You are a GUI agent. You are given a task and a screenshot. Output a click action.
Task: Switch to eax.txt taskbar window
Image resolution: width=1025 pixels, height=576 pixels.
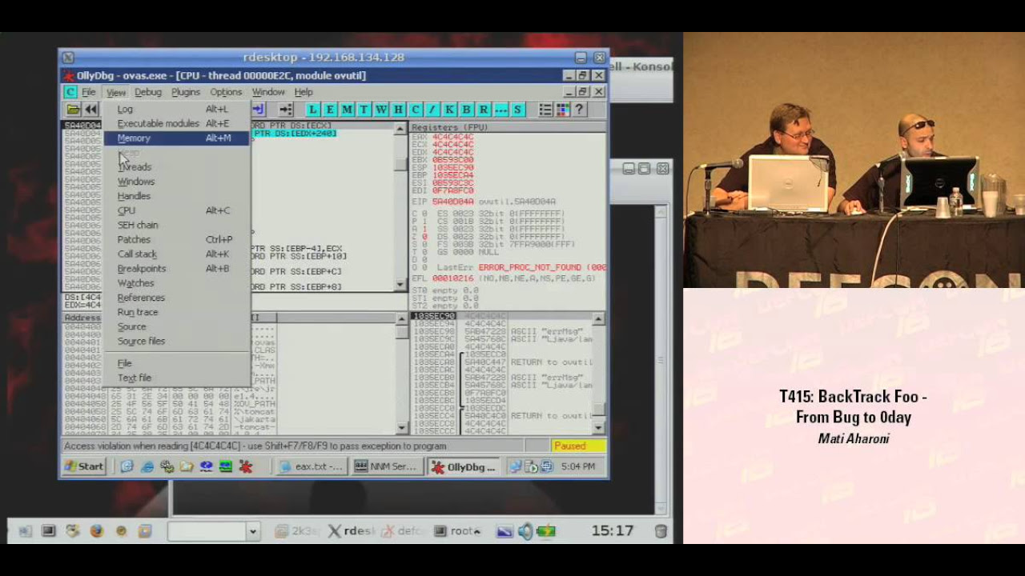(x=310, y=466)
